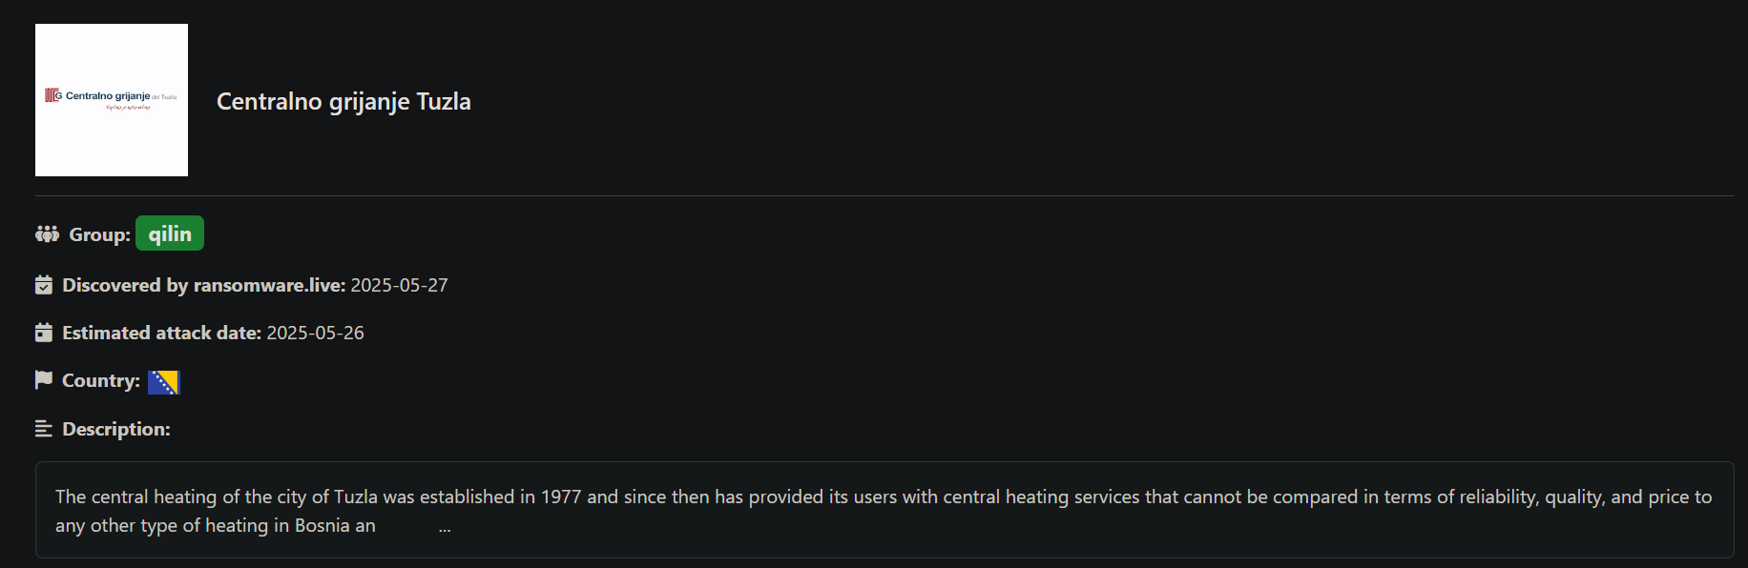Viewport: 1748px width, 568px height.
Task: Select the attack date 2025-05-26
Action: coord(315,333)
